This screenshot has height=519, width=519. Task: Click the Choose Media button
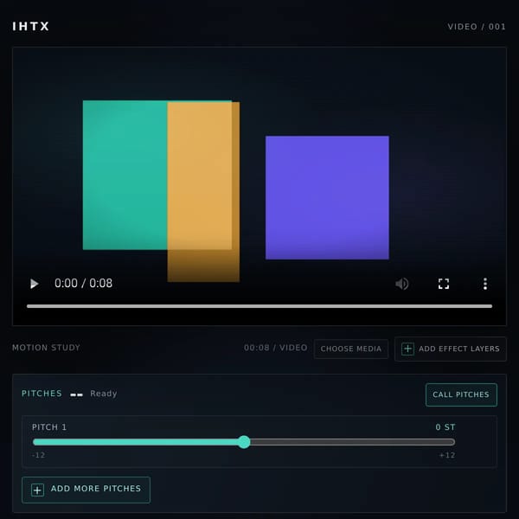click(351, 349)
